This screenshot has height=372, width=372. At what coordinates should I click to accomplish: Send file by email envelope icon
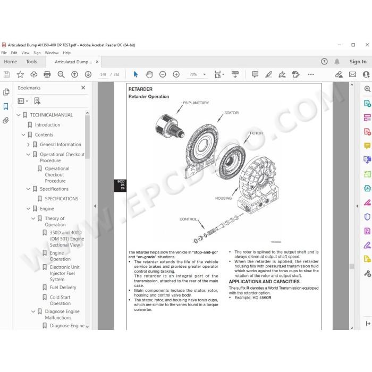tap(352, 74)
